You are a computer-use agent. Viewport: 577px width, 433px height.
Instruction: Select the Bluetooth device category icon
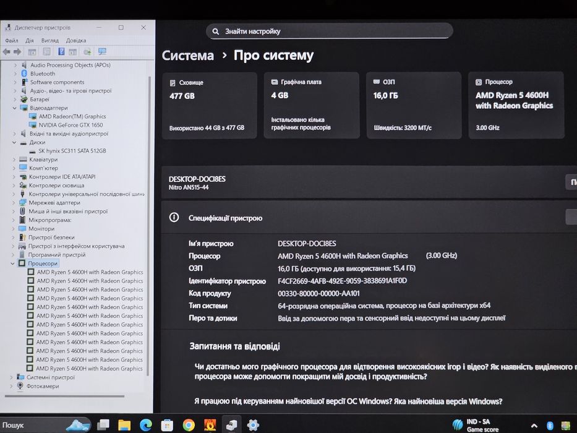pos(24,73)
